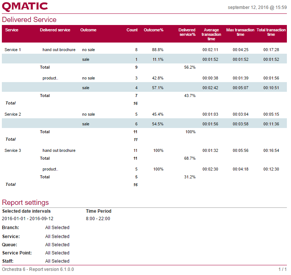Select the Service 1 row label
This screenshot has height=275, width=291.
tap(13, 50)
